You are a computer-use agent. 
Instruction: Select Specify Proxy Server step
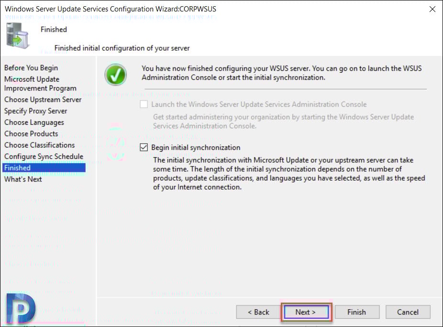pyautogui.click(x=35, y=111)
